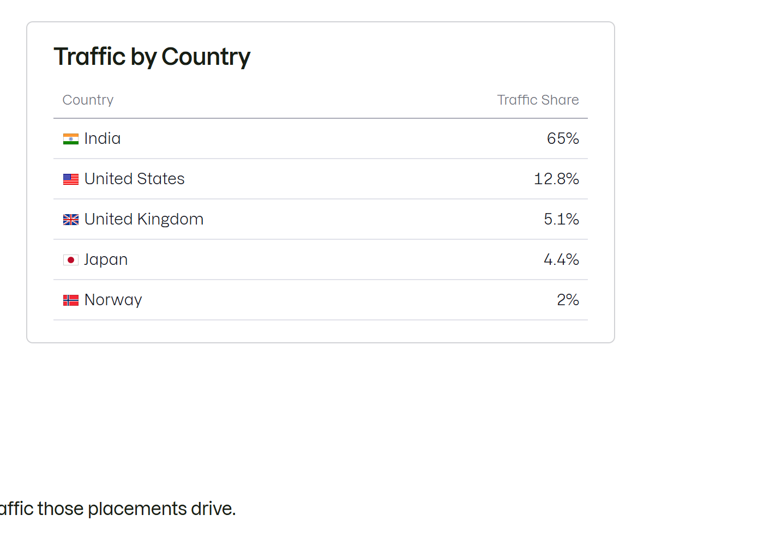Click the 5.1% traffic share value
The width and height of the screenshot is (758, 533).
tap(561, 219)
